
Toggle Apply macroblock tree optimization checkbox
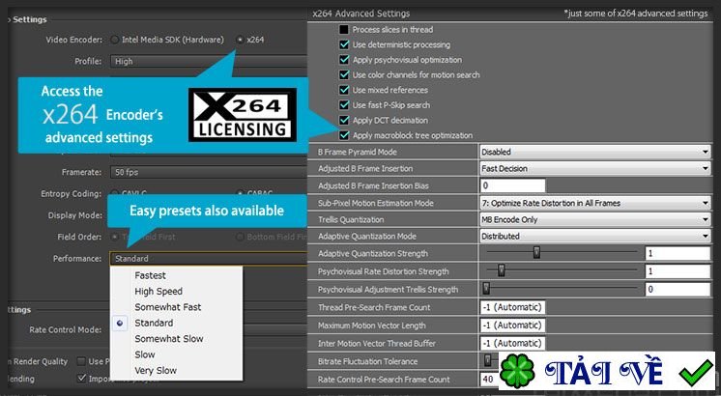coord(344,135)
